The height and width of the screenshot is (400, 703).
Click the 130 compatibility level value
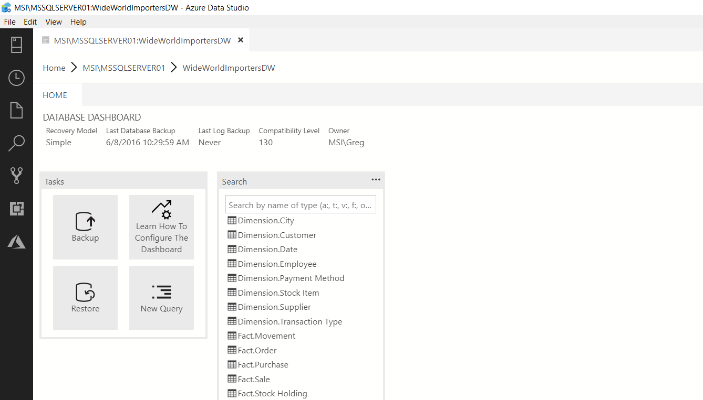point(266,143)
